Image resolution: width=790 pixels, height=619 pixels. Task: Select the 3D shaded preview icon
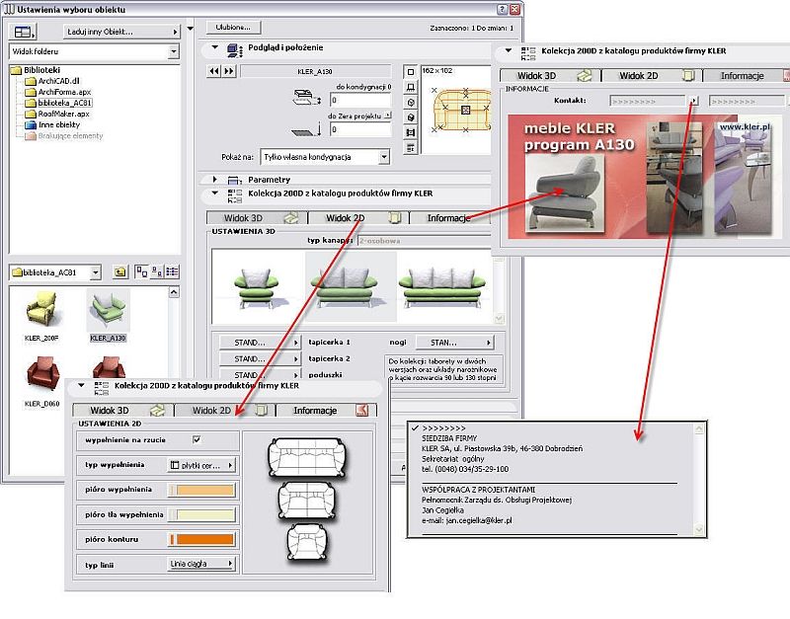click(x=411, y=117)
